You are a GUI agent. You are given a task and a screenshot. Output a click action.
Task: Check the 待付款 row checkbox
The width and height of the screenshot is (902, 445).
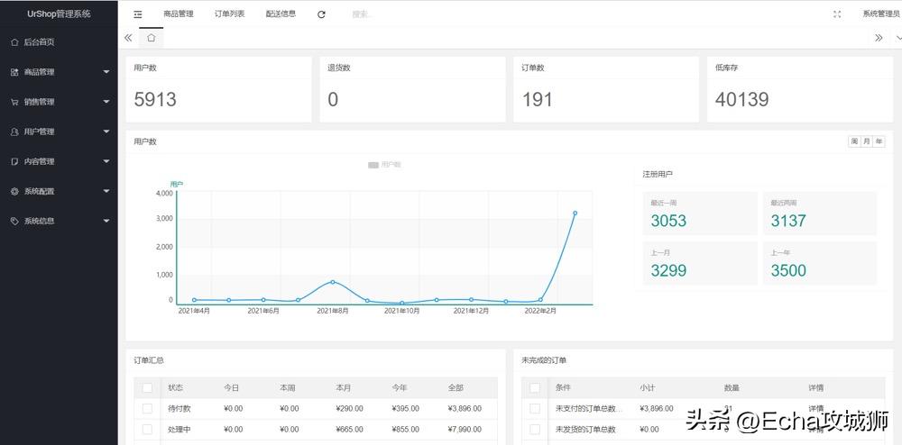click(147, 408)
